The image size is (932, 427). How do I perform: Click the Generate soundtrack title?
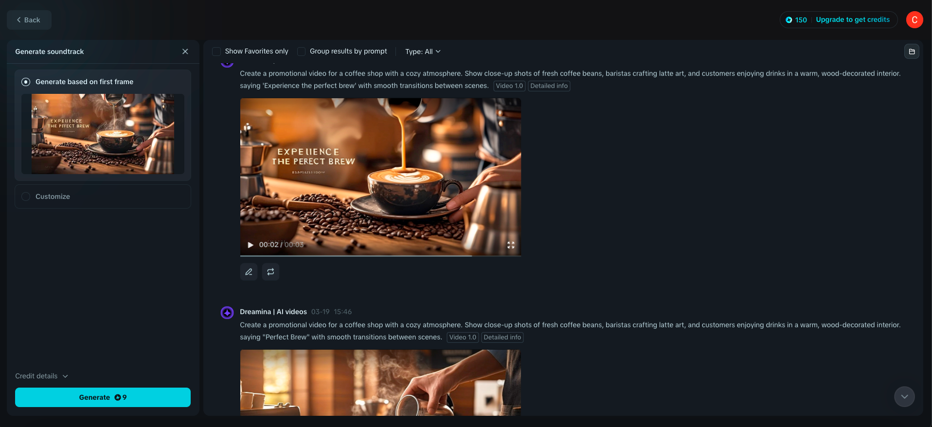coord(50,52)
